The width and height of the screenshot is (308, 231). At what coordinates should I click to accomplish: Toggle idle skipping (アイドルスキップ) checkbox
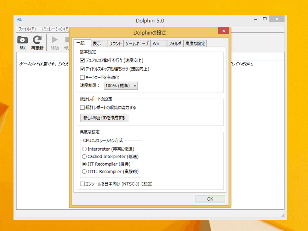pos(82,69)
